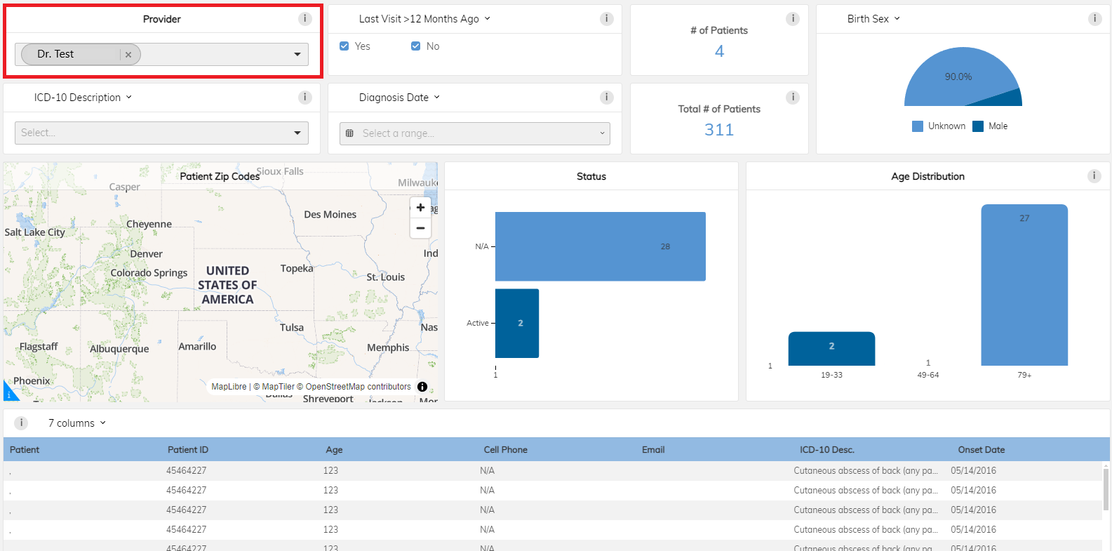This screenshot has height=551, width=1112.
Task: Click the Birth Sex panel info icon
Action: (x=1094, y=19)
